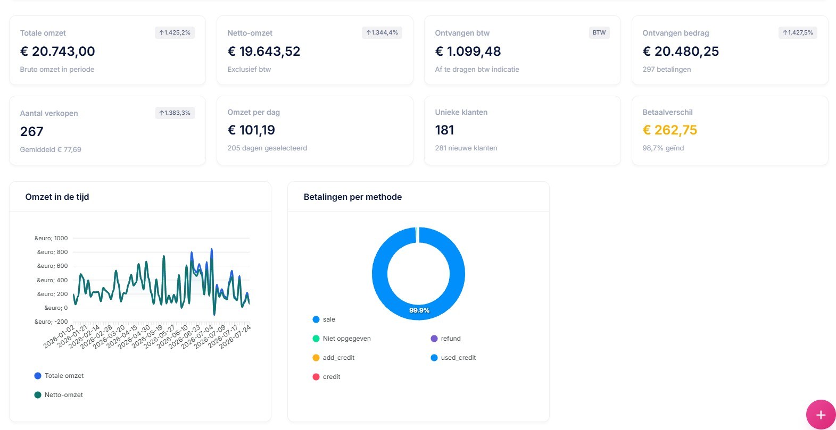The image size is (836, 430).
Task: Click the 1.425,2% badge on Totale omzet
Action: coord(175,32)
